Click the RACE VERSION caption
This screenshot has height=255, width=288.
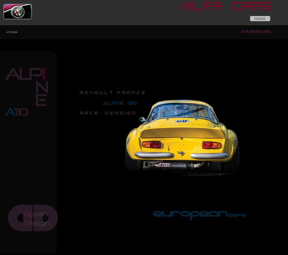[x=108, y=113]
